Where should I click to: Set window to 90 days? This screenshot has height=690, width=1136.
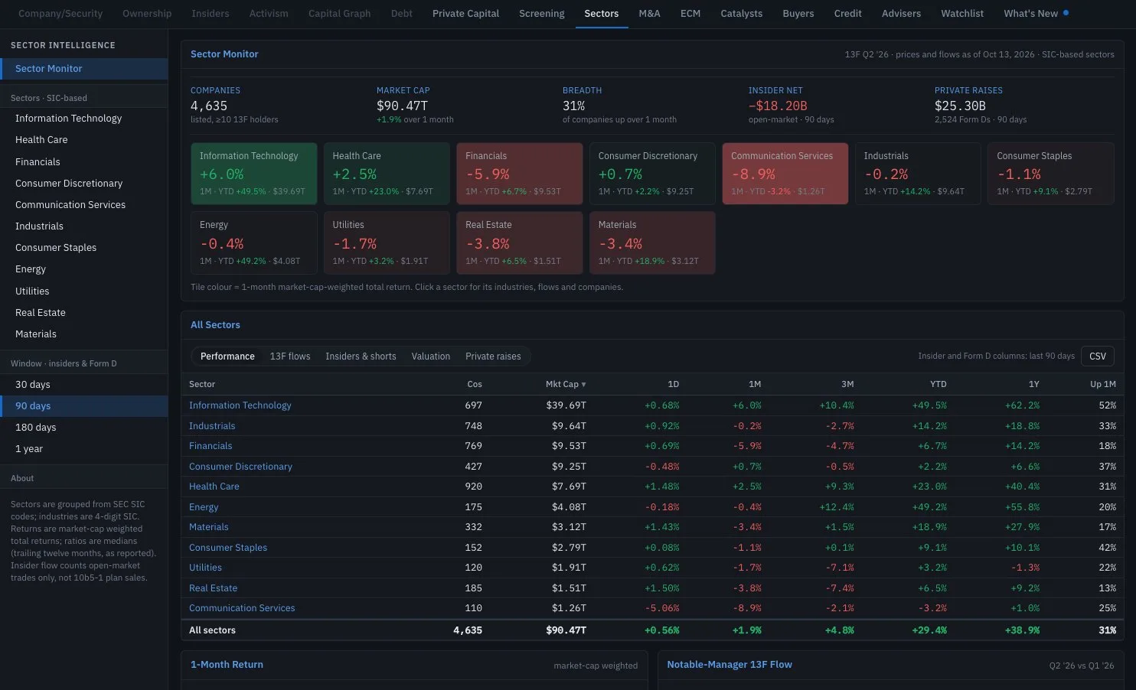click(x=84, y=405)
